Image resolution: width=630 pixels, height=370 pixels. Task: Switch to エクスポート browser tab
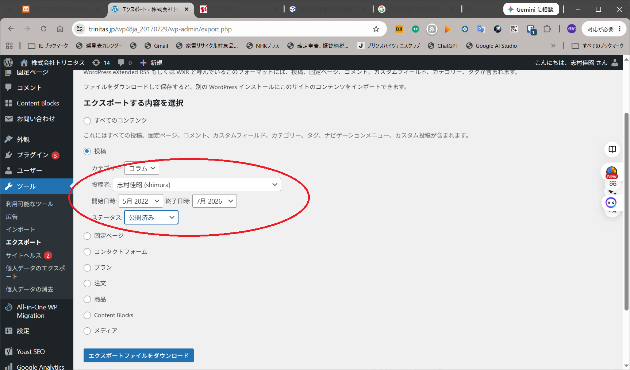click(150, 9)
